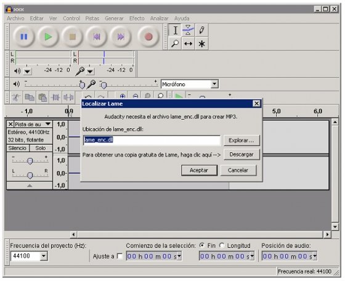
Task: Select the Multi-tool asterisk mode
Action: [201, 43]
